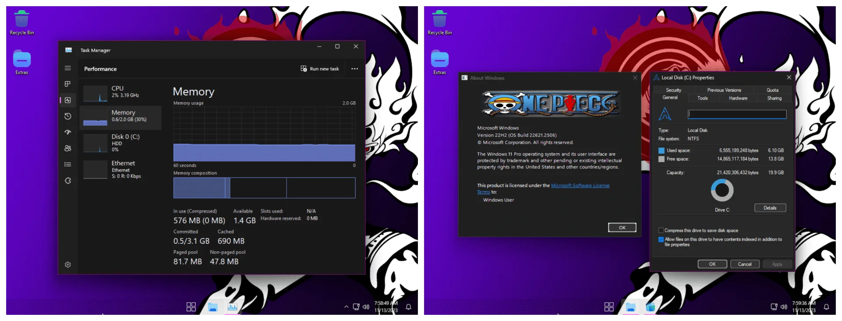Image resolution: width=842 pixels, height=321 pixels.
Task: Click the blue Used space swatch
Action: [661, 150]
